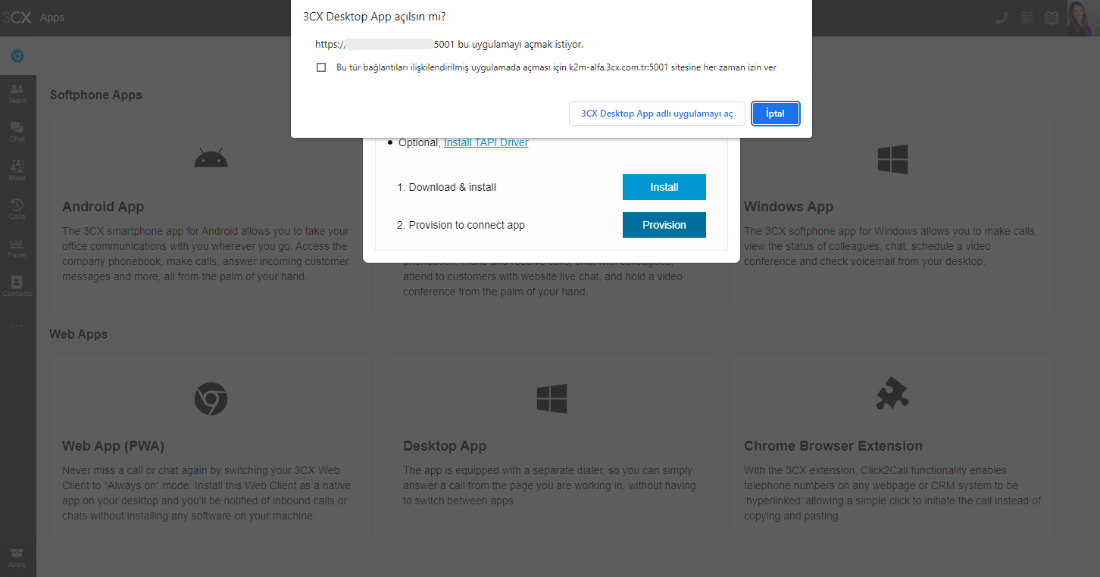Open the QR code icon in header
1100x577 pixels.
click(x=1027, y=17)
